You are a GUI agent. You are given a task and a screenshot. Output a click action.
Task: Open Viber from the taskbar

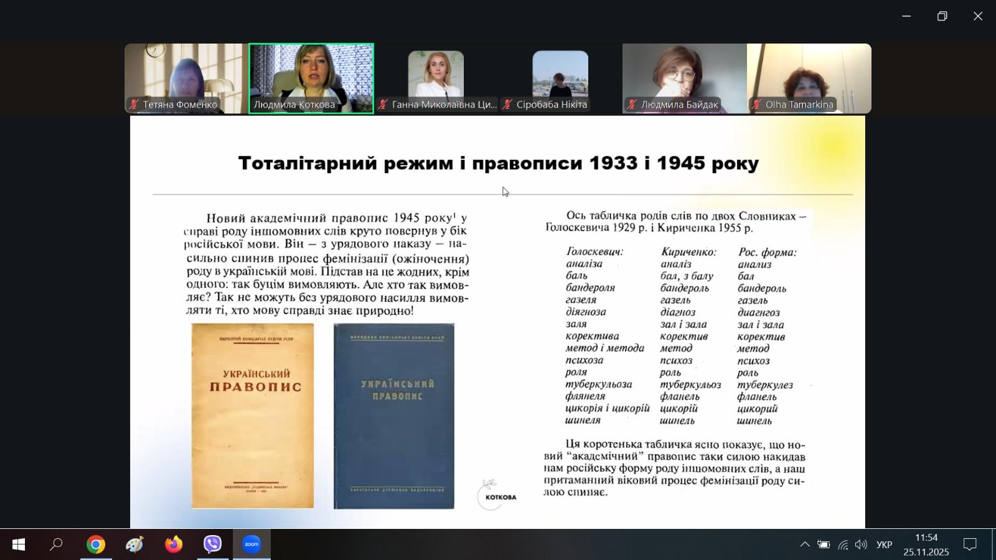[x=212, y=545]
